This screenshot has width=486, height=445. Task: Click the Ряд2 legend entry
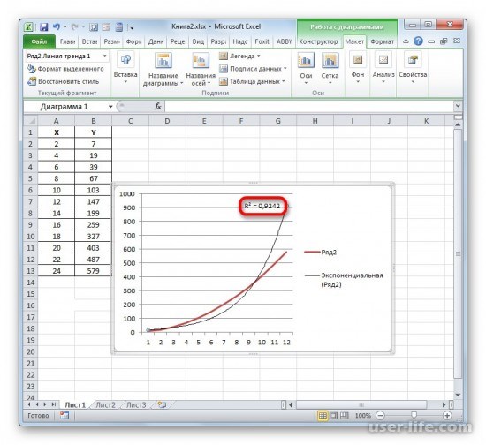[321, 252]
